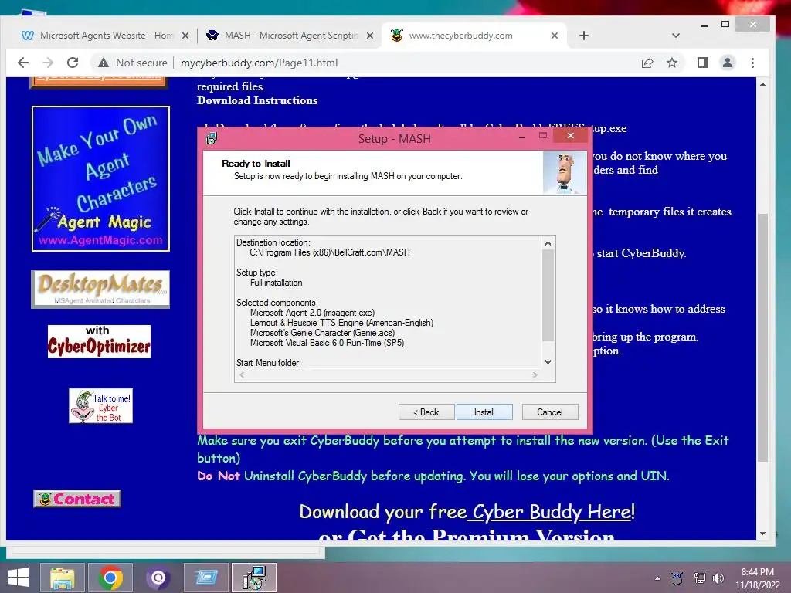Click the CyberOptimizer banner
The image size is (791, 593).
[99, 341]
